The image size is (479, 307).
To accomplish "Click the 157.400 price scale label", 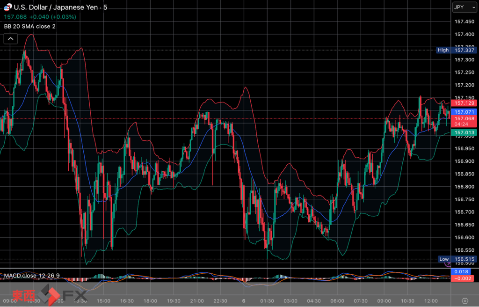I will click(x=464, y=34).
